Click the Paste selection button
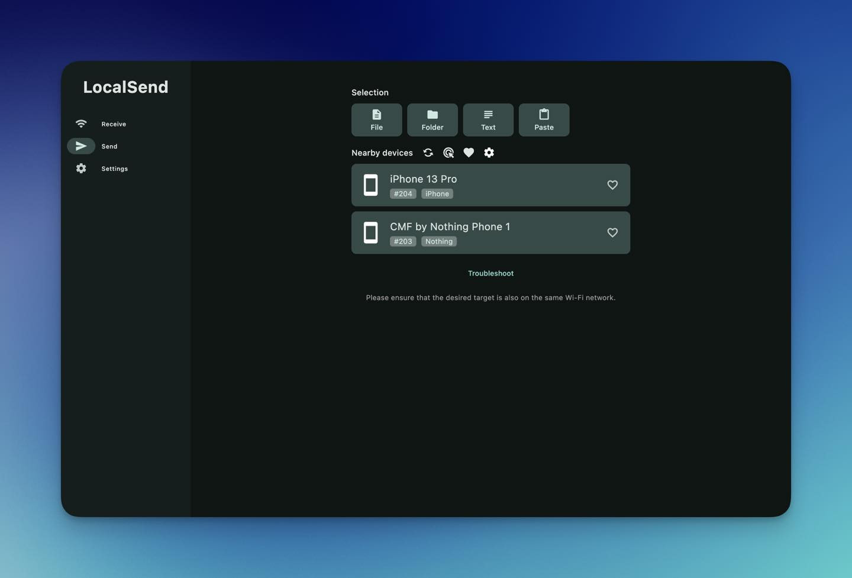 544,120
